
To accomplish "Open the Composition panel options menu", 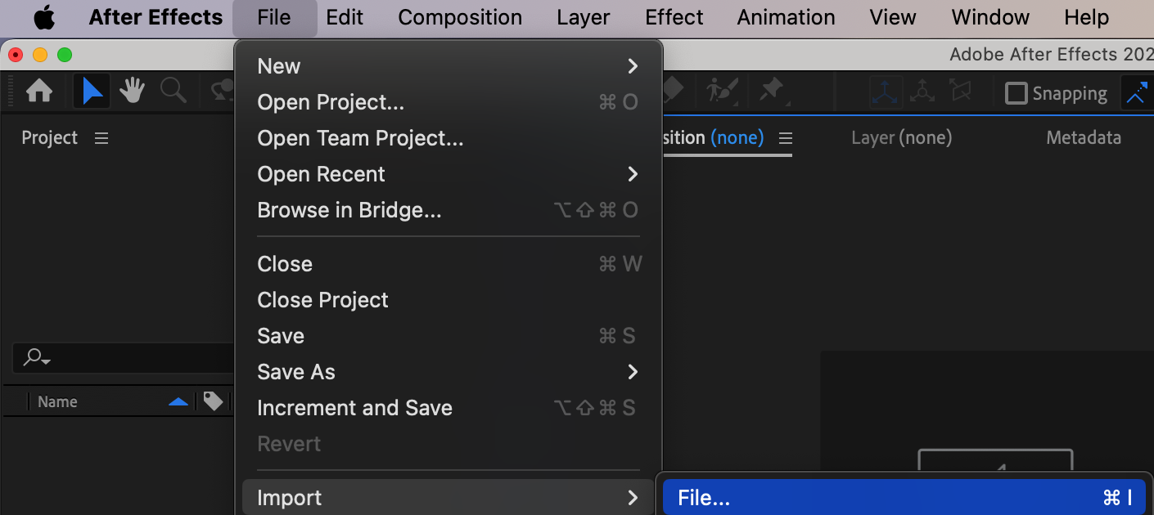I will coord(786,138).
